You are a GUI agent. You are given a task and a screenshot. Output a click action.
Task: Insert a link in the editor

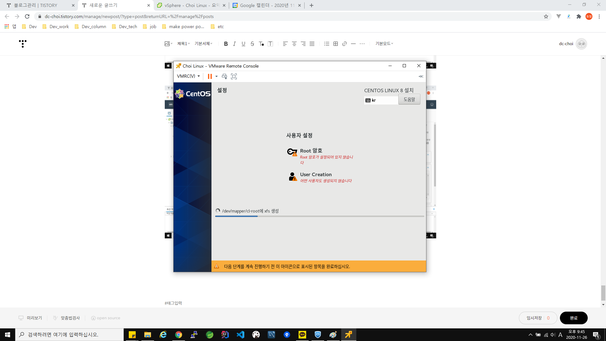344,44
